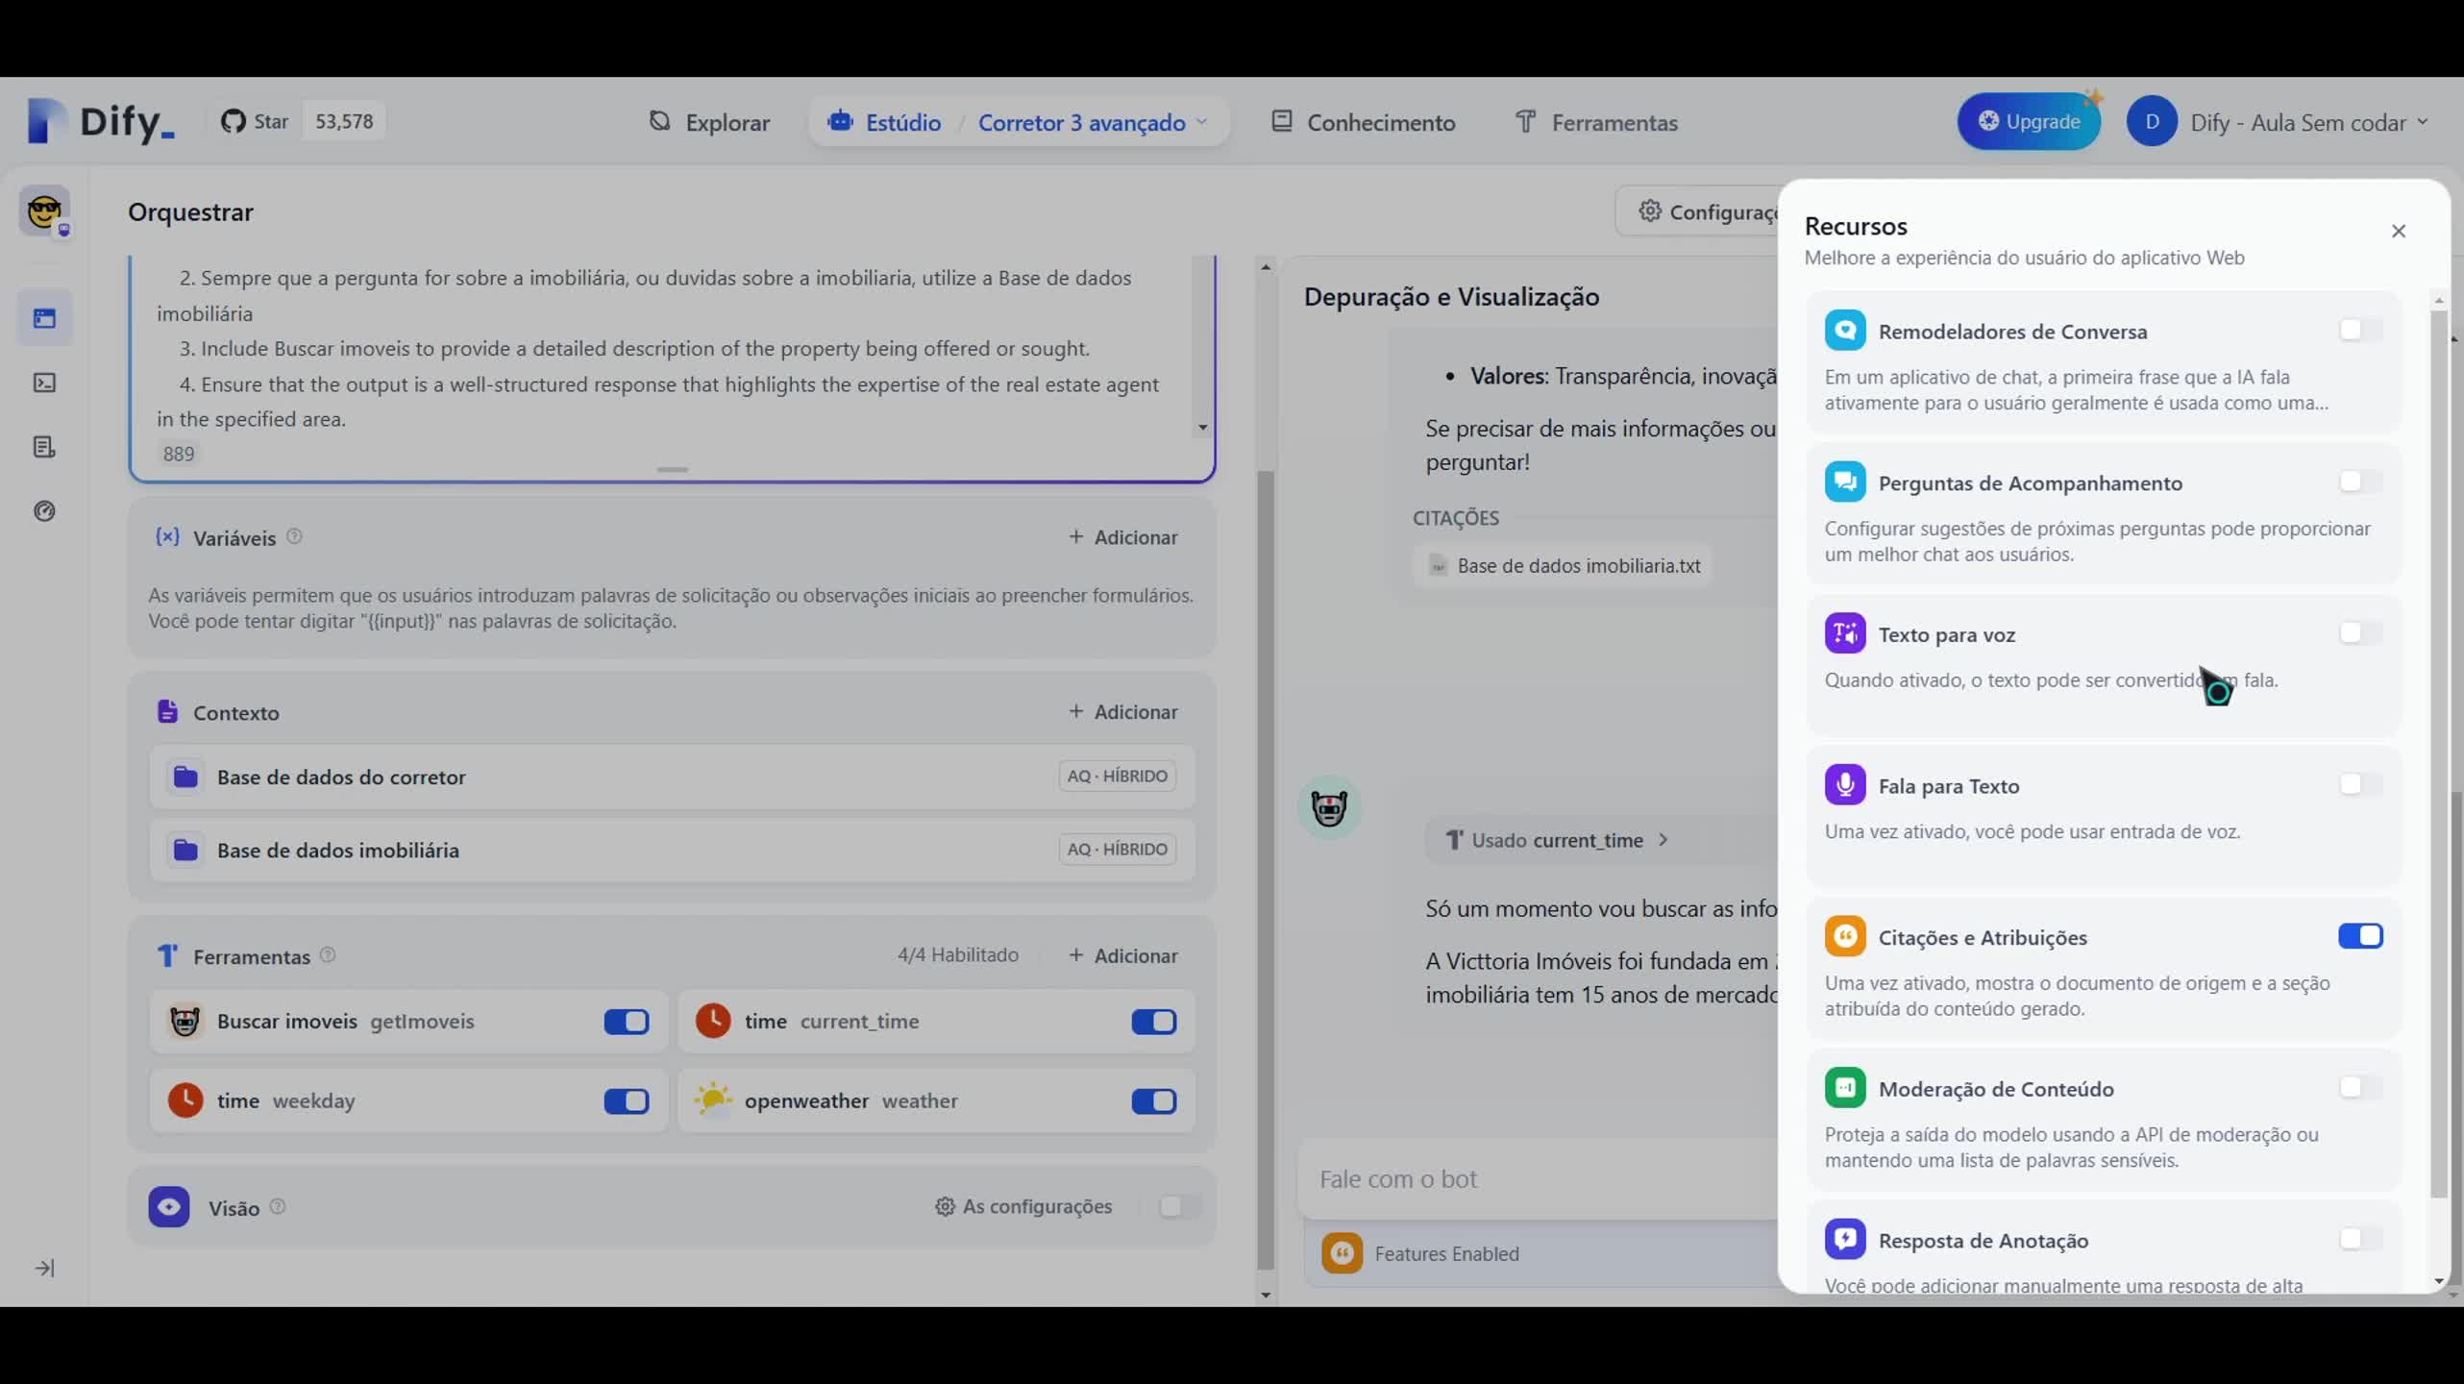
Task: Click the app avatar emoji in the sidebar
Action: [x=45, y=211]
